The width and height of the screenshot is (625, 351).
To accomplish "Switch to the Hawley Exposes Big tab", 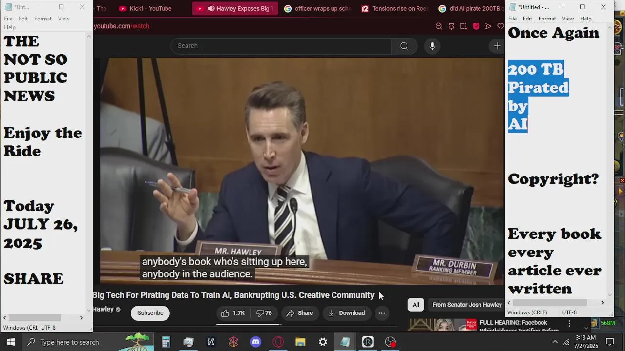I will (x=235, y=8).
